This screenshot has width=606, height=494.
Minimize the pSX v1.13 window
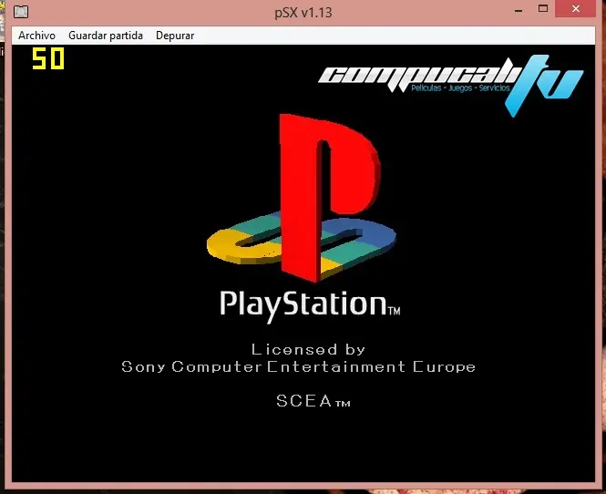pos(519,10)
